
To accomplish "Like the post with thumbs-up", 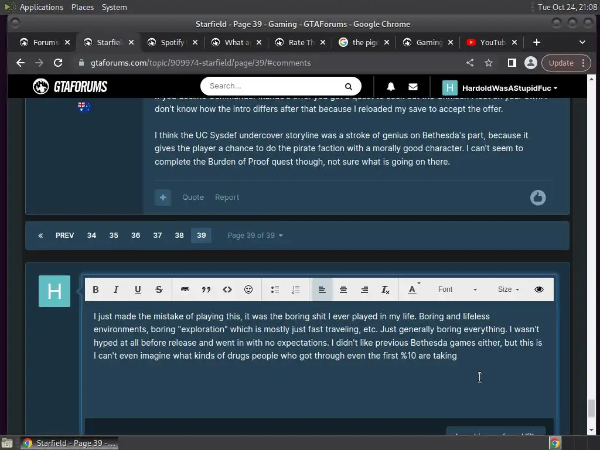I will tap(538, 197).
